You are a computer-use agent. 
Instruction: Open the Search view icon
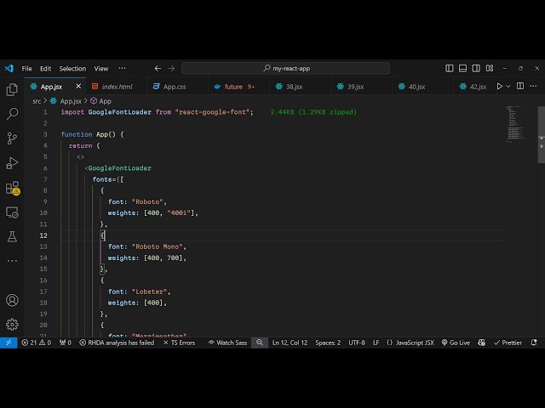12,113
